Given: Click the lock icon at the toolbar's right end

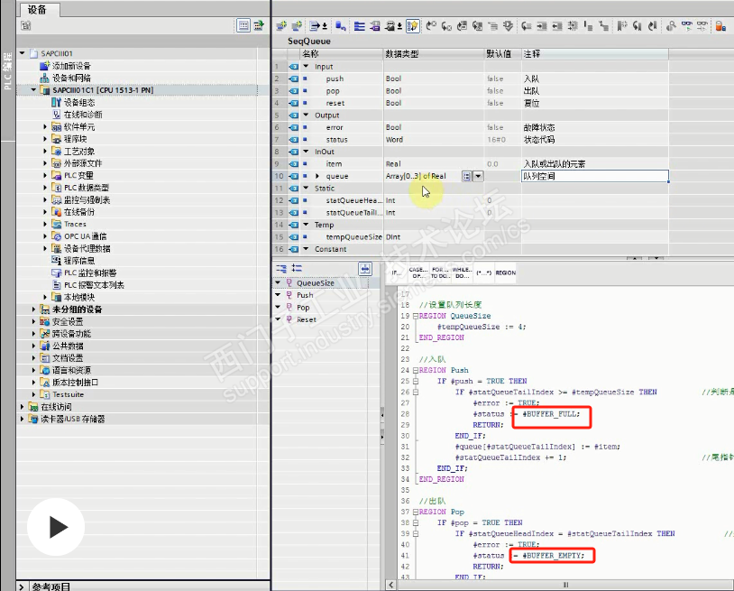Looking at the screenshot, I should tap(720, 26).
